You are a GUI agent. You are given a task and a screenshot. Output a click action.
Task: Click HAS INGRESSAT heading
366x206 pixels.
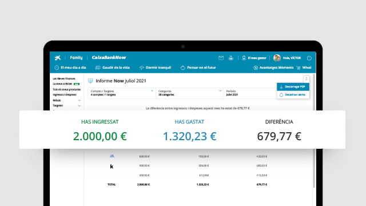[x=100, y=122]
